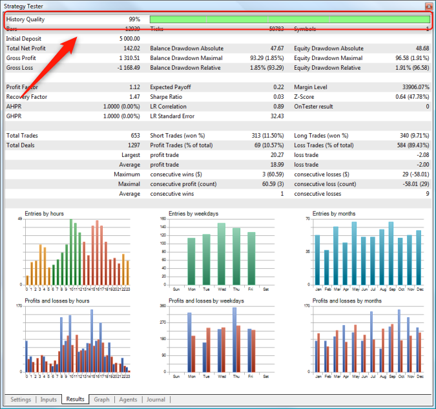Click the Wed bar in Entries by weekdays
This screenshot has height=409, width=436.
coord(222,254)
